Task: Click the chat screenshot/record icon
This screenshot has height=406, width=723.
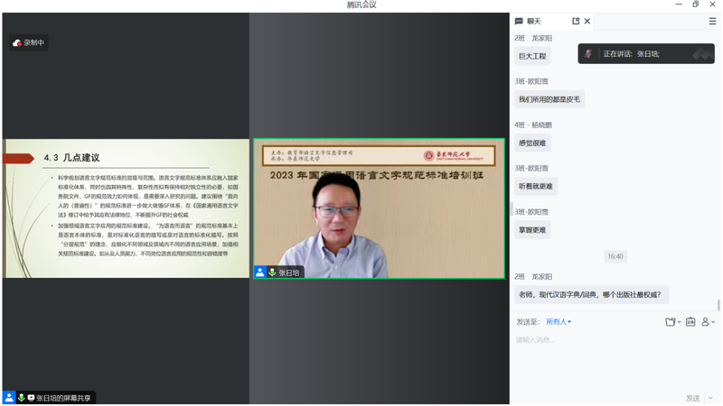Action: [690, 321]
